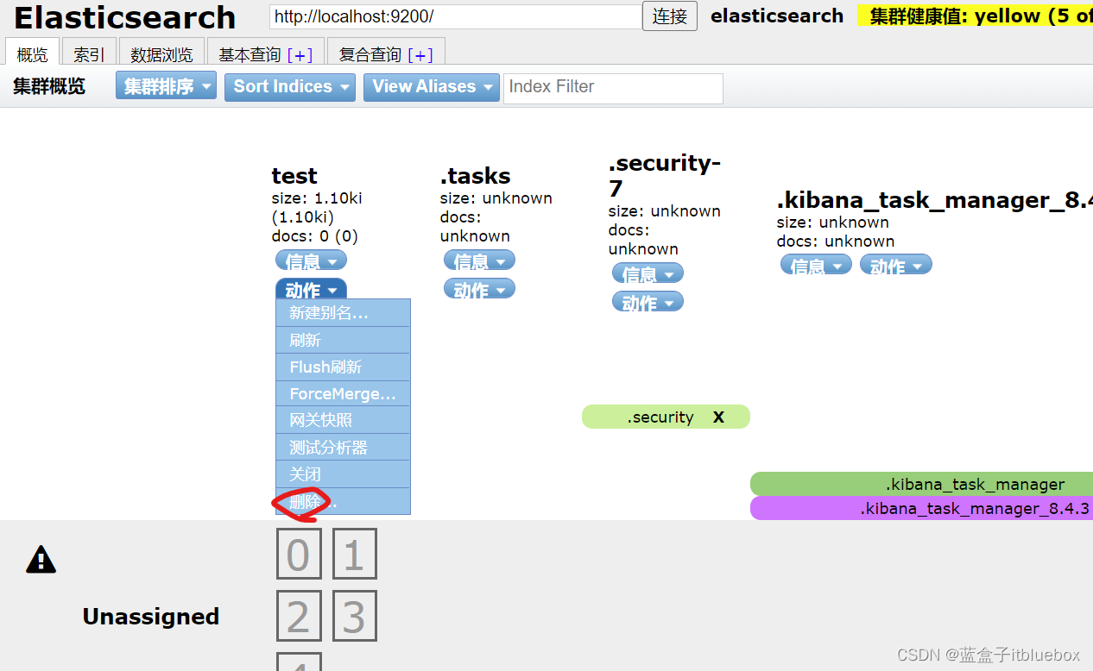Choose 新建别名... from the action menu
The height and width of the screenshot is (671, 1093).
click(343, 313)
